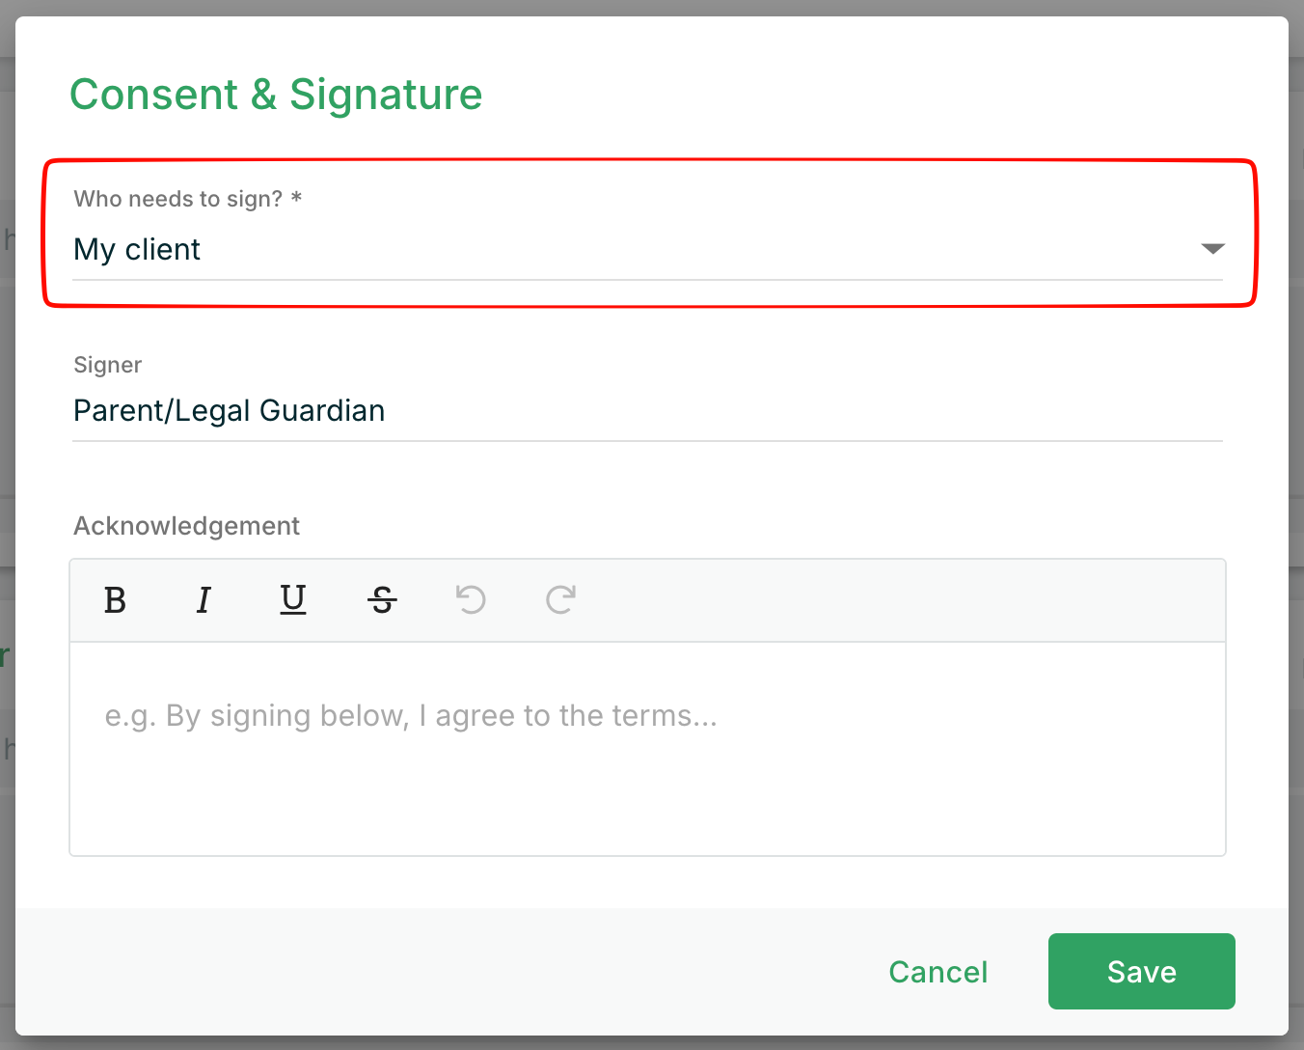The height and width of the screenshot is (1050, 1304).
Task: Undo the last edit in the editor
Action: click(471, 600)
